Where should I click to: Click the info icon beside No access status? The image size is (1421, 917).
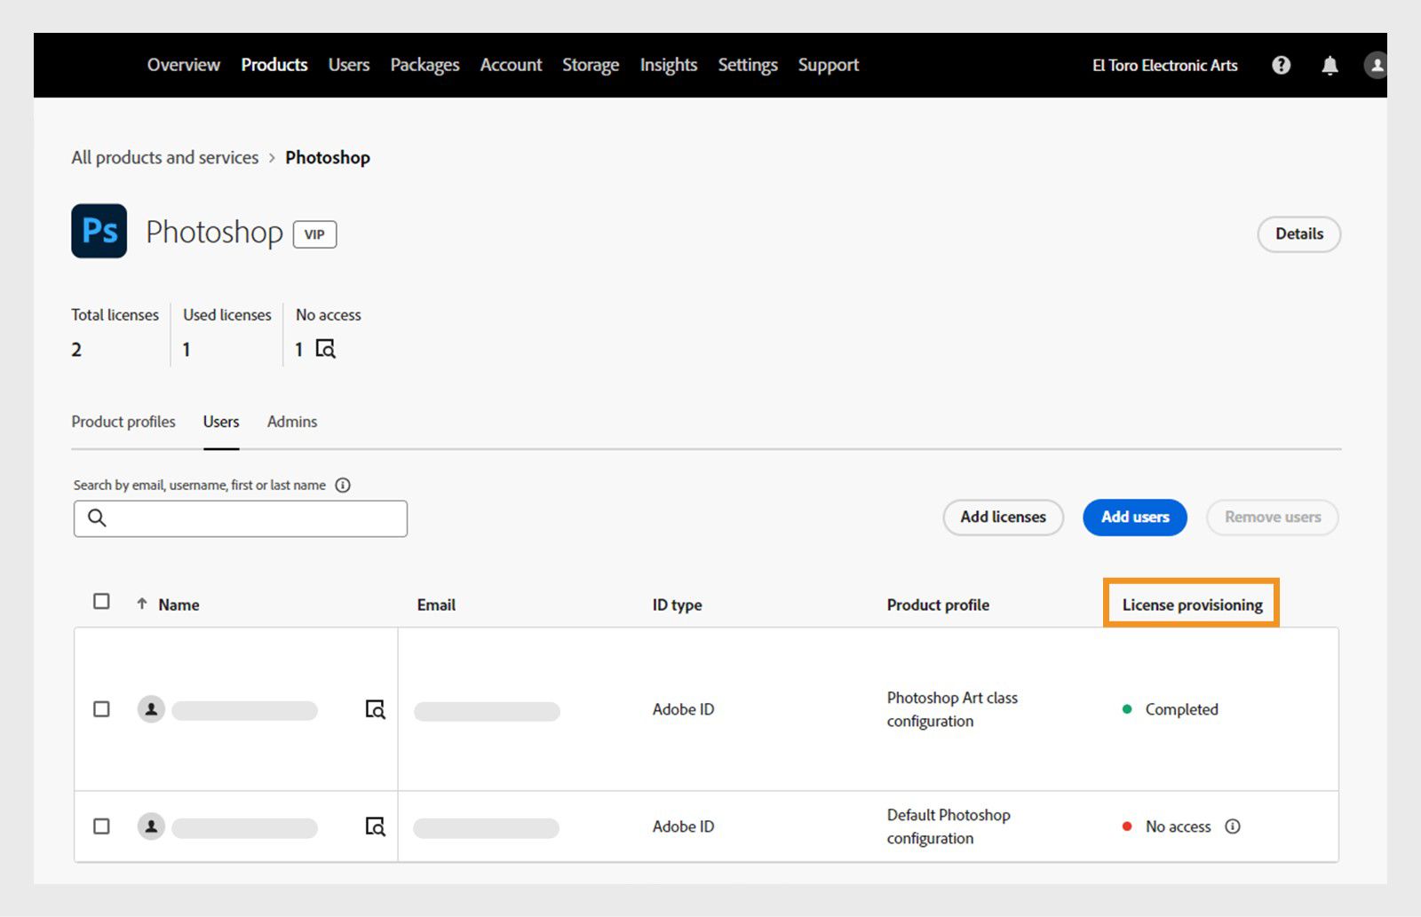tap(1233, 826)
